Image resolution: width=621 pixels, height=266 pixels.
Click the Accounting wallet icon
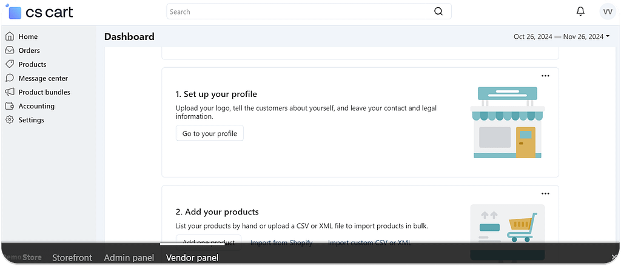10,105
